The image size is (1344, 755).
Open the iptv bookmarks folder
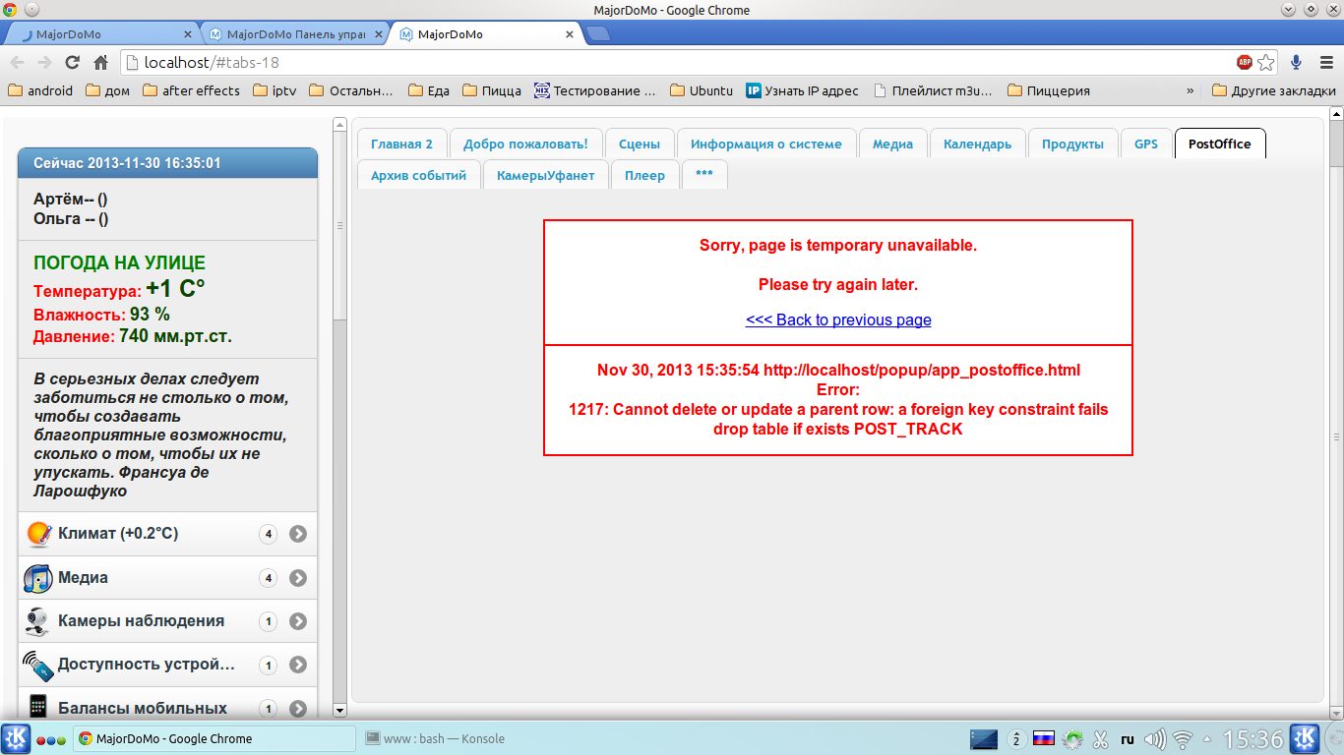(275, 90)
